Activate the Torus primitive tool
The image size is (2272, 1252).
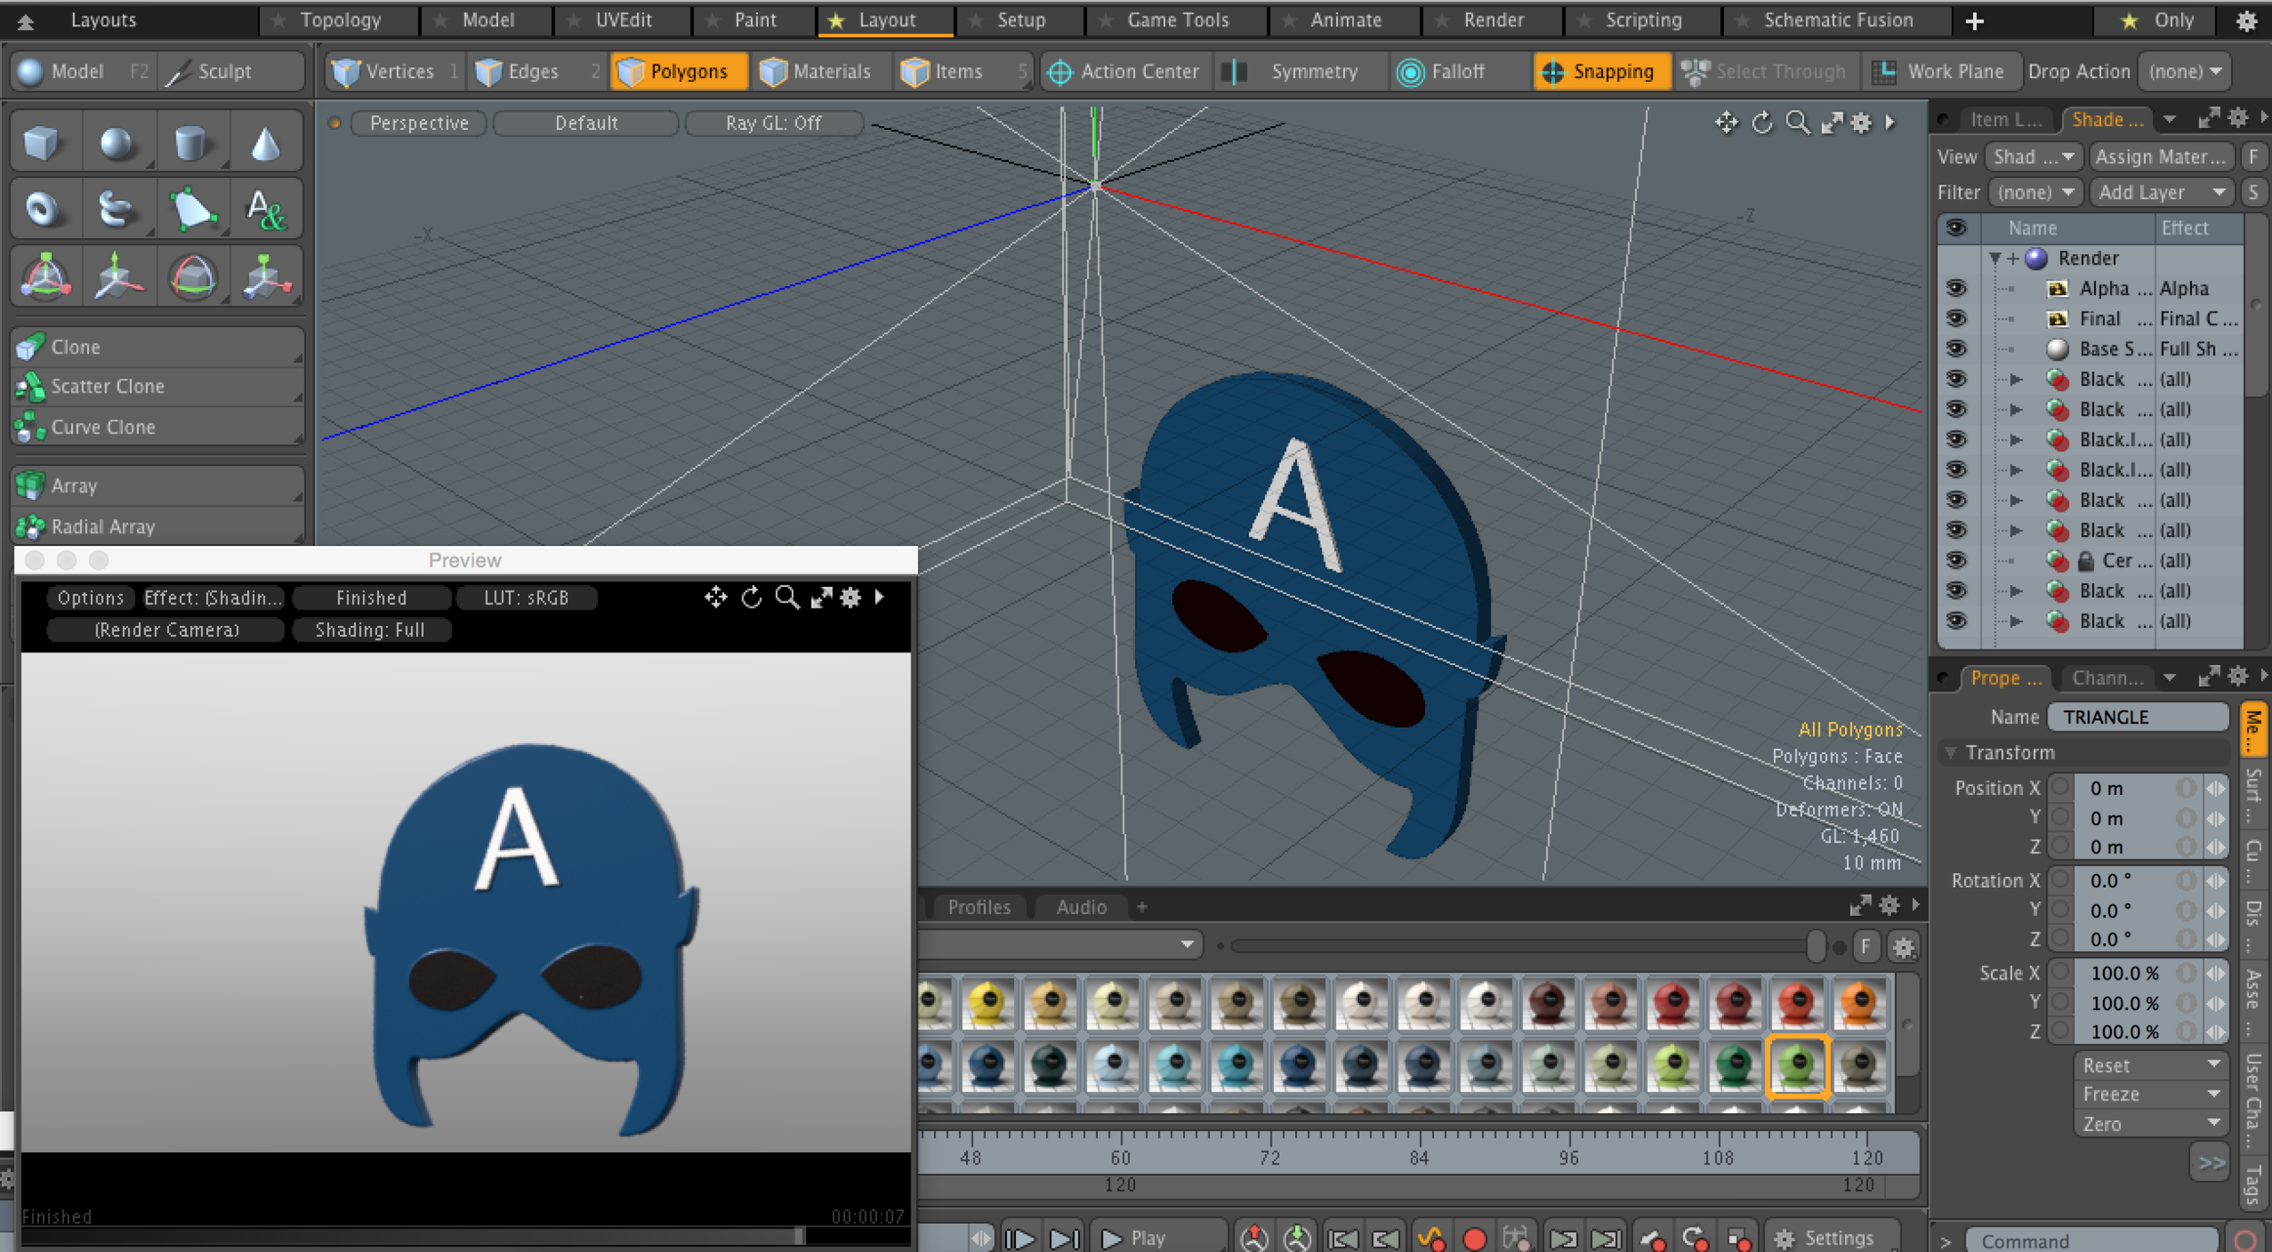click(44, 208)
